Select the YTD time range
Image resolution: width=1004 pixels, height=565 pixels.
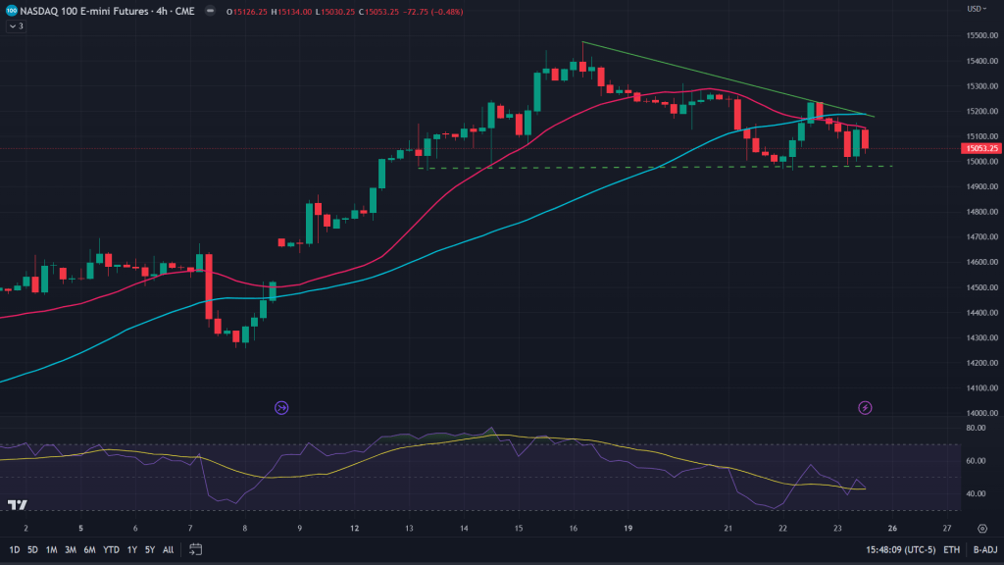[109, 549]
